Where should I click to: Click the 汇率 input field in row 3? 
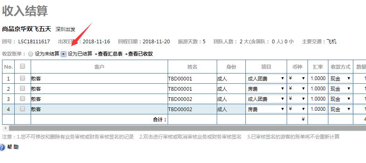(318, 99)
